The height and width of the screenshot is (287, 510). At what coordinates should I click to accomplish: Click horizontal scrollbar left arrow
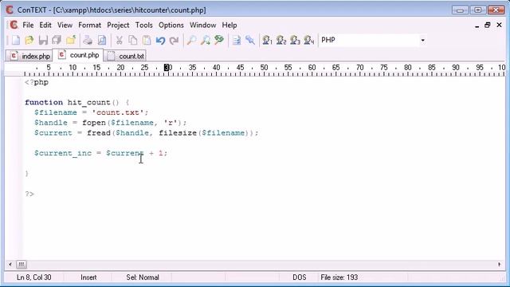point(10,265)
